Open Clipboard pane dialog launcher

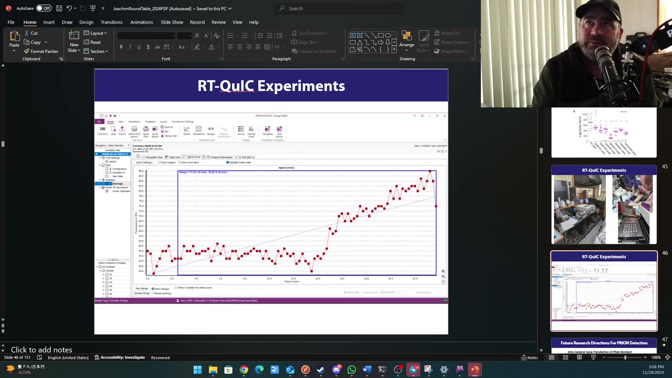click(x=61, y=59)
